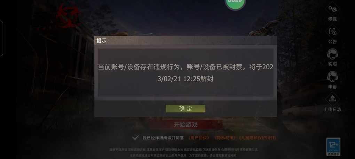Open the 《儿童隐私保护指引》 link
355x159 pixels.
pyautogui.click(x=258, y=138)
